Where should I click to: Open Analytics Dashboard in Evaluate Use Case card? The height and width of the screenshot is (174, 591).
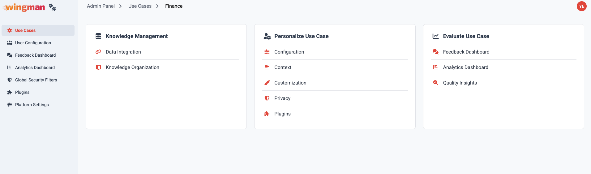465,67
